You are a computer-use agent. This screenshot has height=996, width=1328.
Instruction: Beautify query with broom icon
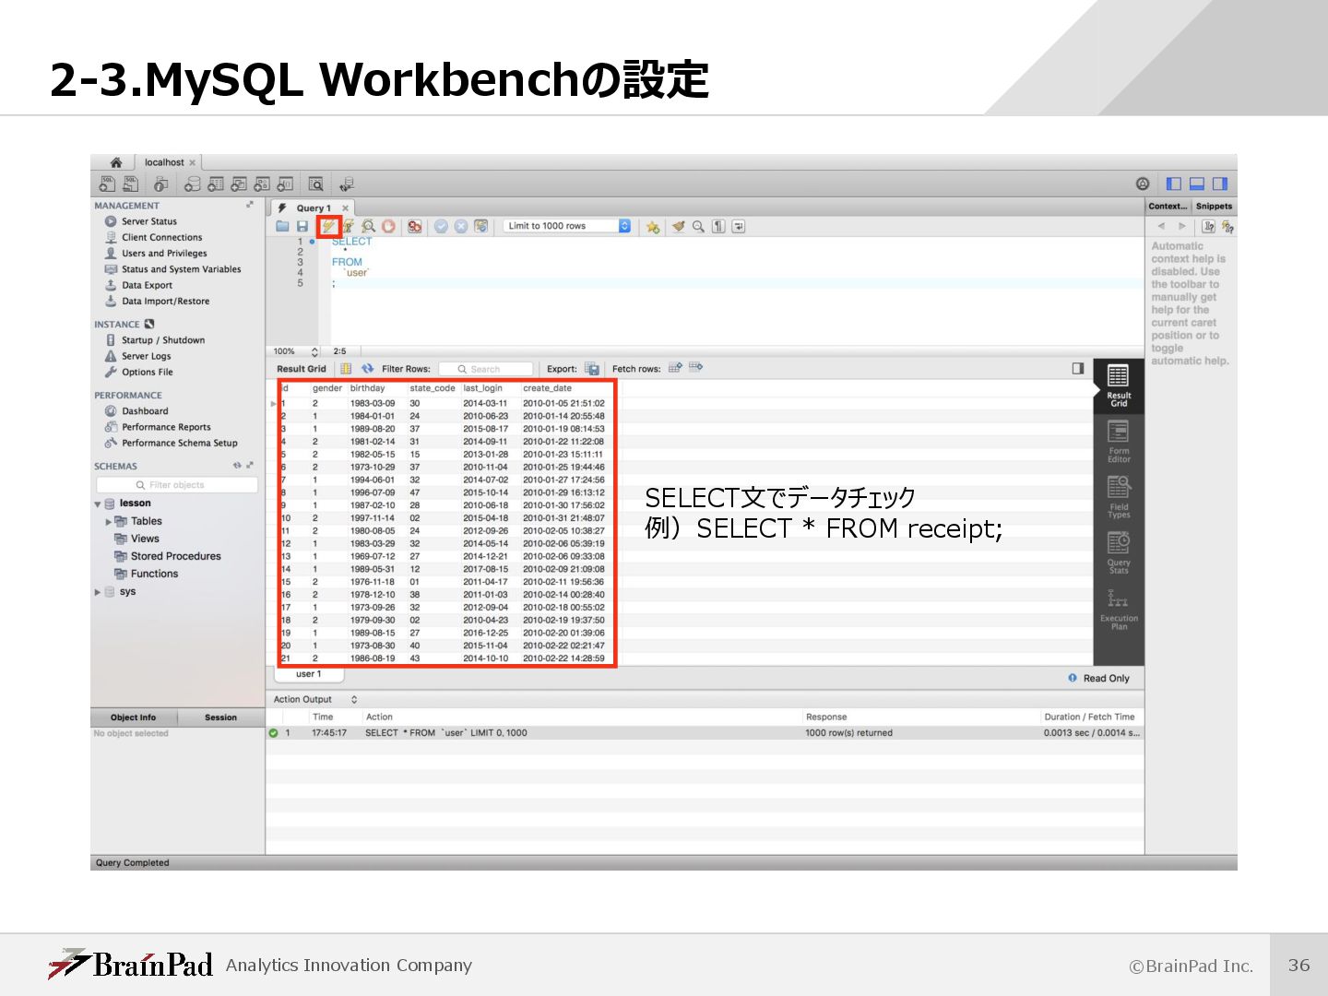tap(679, 226)
